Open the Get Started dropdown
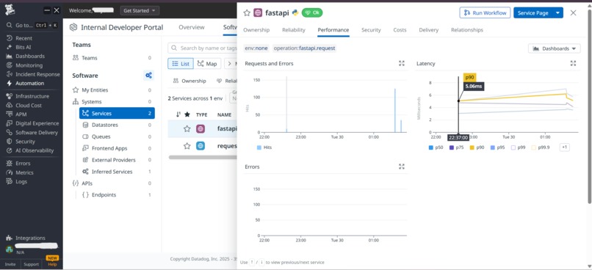This screenshot has height=270, width=592. point(140,10)
